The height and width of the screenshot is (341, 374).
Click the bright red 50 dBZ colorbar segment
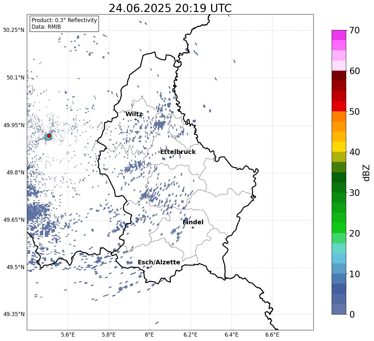(x=339, y=106)
